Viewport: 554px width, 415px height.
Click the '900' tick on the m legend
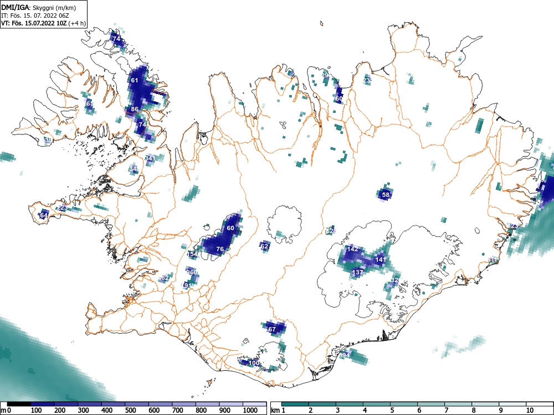coord(225,411)
